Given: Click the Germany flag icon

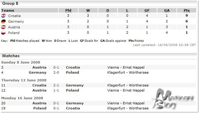Looking at the screenshot, I should point(3,21).
